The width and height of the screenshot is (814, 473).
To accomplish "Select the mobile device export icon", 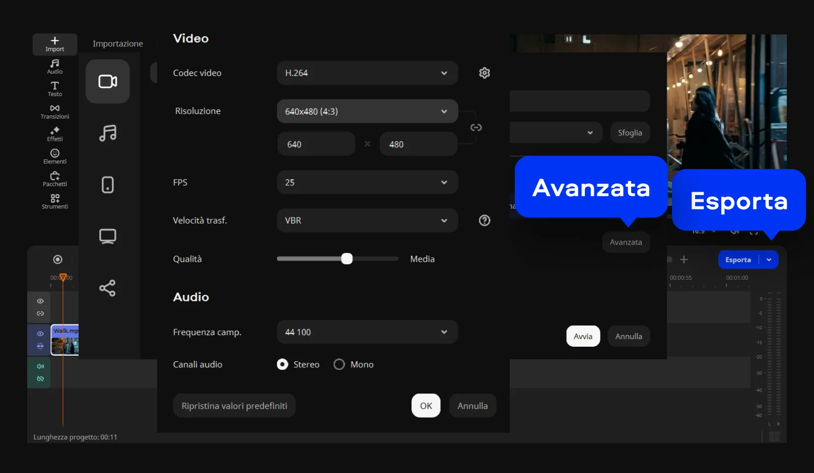I will coord(107,185).
